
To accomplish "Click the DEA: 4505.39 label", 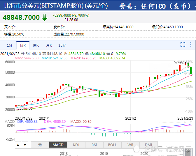I will 55,122.
